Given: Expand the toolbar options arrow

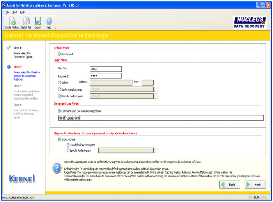Looking at the screenshot, I should click(x=55, y=28).
